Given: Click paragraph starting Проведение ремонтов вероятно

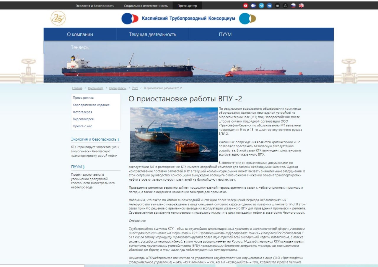Looking at the screenshot, I should click(x=216, y=190).
